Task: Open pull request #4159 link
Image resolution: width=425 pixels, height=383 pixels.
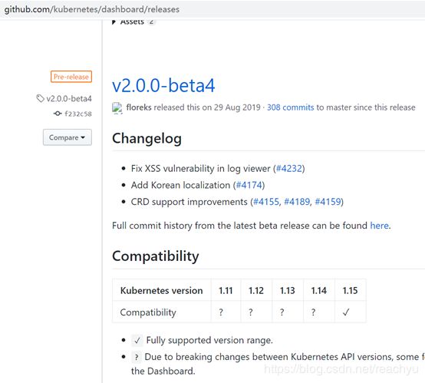Action: click(x=328, y=202)
